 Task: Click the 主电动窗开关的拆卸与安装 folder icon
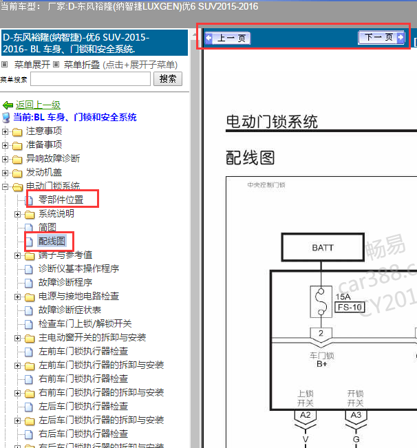tap(30, 339)
